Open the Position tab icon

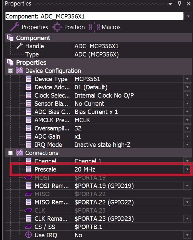point(57,27)
